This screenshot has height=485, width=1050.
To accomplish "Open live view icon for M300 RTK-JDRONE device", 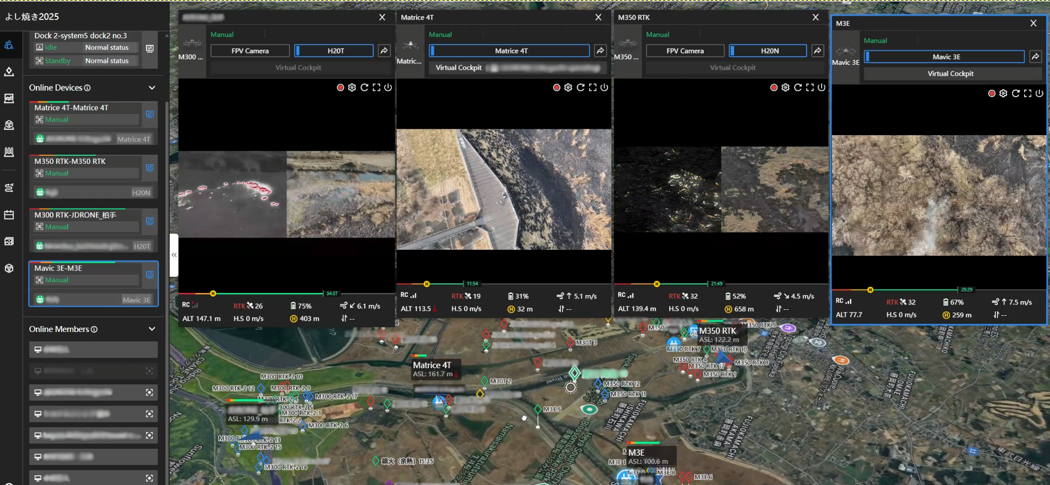I will point(150,221).
